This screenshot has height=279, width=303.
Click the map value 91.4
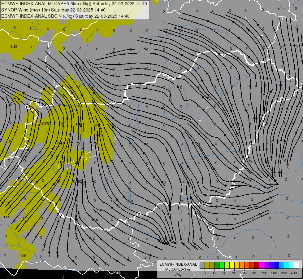tap(147, 258)
